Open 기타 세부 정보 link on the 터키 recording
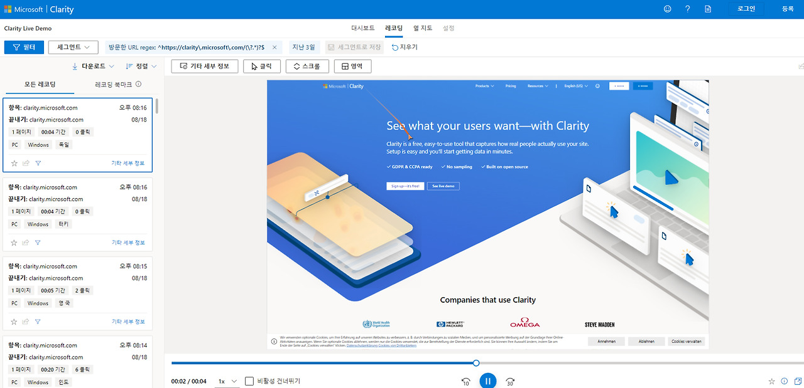This screenshot has width=804, height=388. tap(128, 243)
